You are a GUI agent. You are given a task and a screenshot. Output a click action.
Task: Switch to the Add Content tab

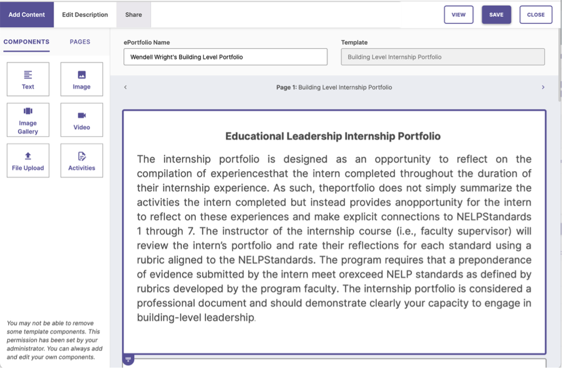(27, 14)
